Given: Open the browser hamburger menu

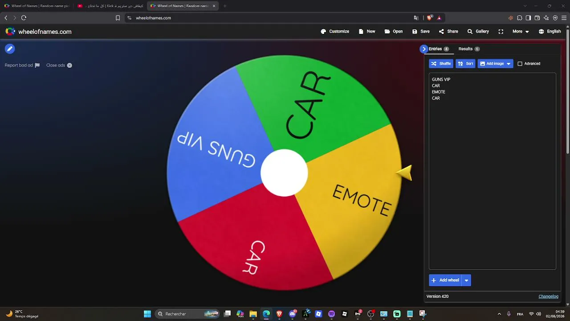Looking at the screenshot, I should 564,18.
